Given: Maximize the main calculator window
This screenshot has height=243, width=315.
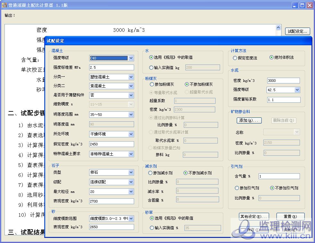Looking at the screenshot, I should coord(302,5).
